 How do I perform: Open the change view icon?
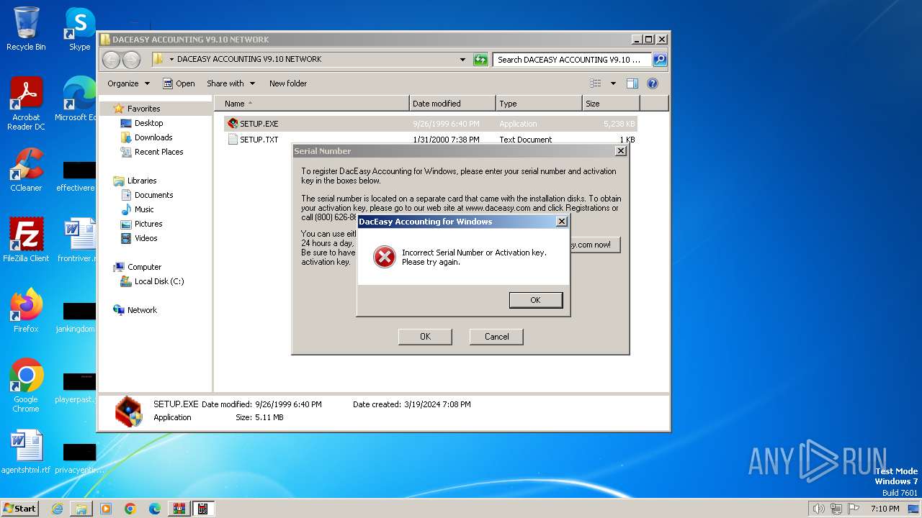click(596, 83)
